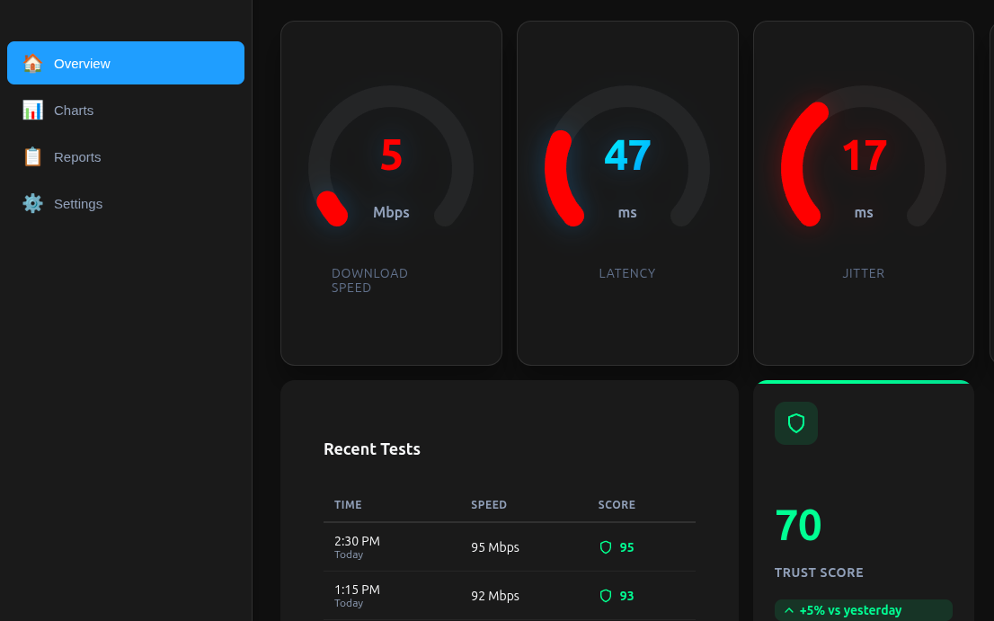Navigate to Settings in the sidebar
Image resolution: width=994 pixels, height=621 pixels.
[x=126, y=203]
